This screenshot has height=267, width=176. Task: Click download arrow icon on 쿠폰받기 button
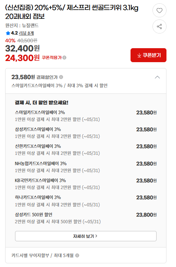click(139, 55)
